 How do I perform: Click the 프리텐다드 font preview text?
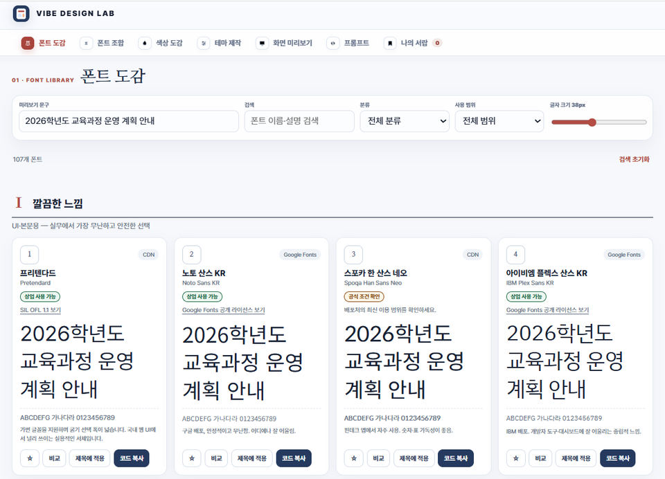pyautogui.click(x=77, y=361)
